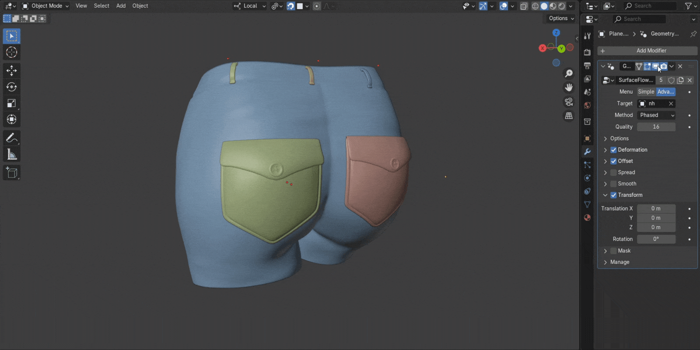Open the Local transform orientation dropdown
The height and width of the screenshot is (350, 700).
[x=250, y=6]
